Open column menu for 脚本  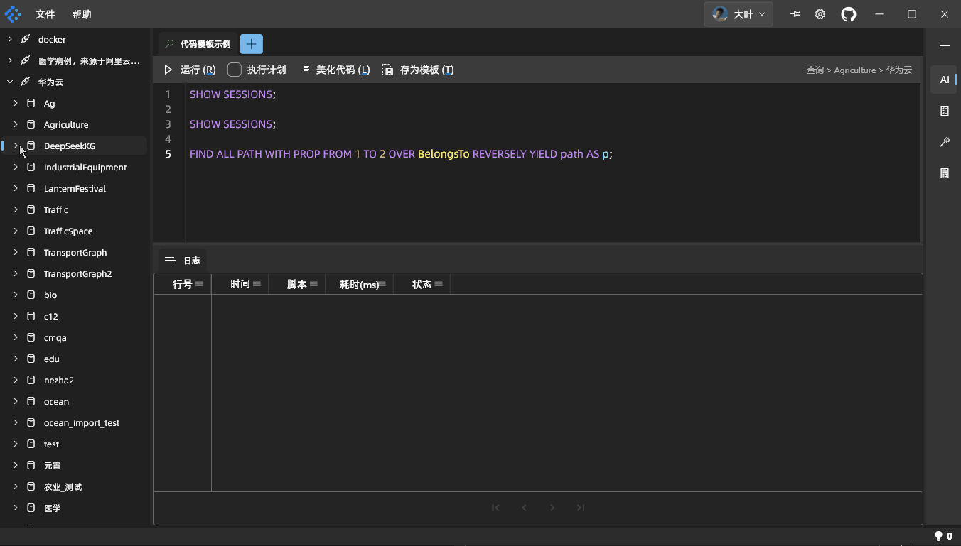point(313,284)
